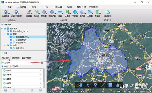Toggle the 三维场景 checkbox
152x93 pixels.
click(x=5, y=28)
